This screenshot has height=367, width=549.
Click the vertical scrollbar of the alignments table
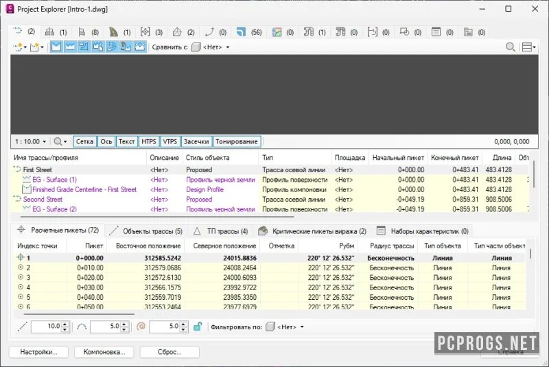(534, 174)
